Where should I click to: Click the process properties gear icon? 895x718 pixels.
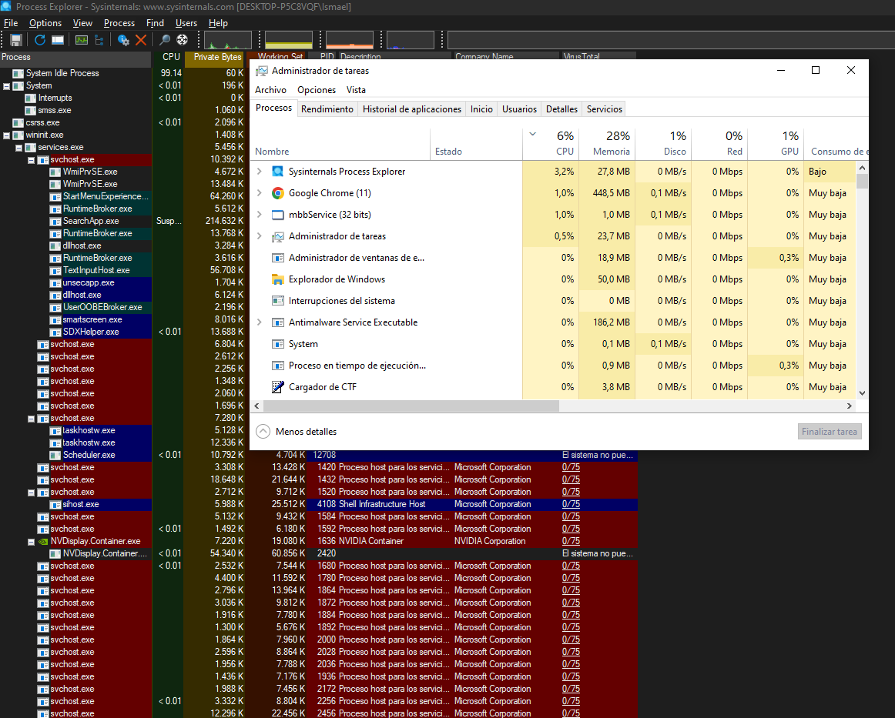(x=123, y=40)
